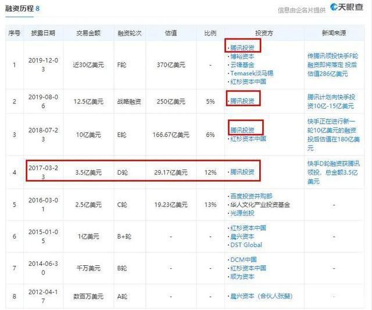Open the 博裕资本 investor link

[x=242, y=57]
